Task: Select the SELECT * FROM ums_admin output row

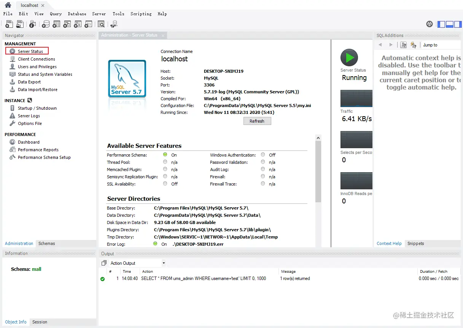Action: pyautogui.click(x=280, y=278)
